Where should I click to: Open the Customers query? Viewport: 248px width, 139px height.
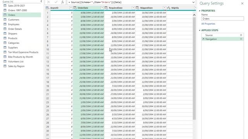[x=14, y=20]
